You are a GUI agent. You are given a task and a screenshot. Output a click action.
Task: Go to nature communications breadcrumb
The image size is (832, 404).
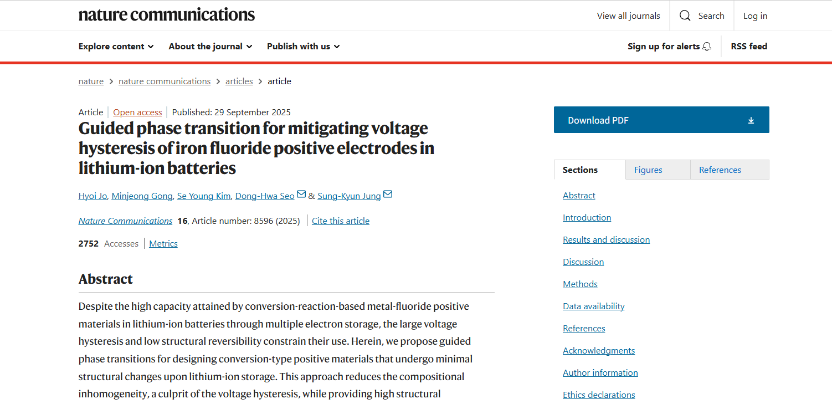165,81
